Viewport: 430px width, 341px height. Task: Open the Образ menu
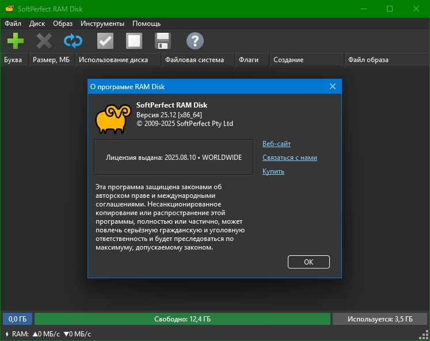63,24
